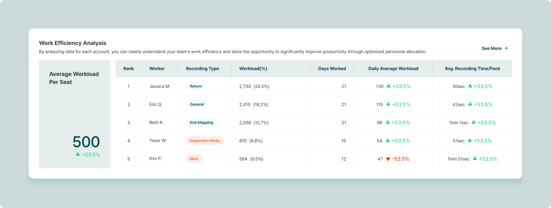551x208 pixels.
Task: Click up triangle next to Beth's 1min 1sec
Action: [474, 122]
